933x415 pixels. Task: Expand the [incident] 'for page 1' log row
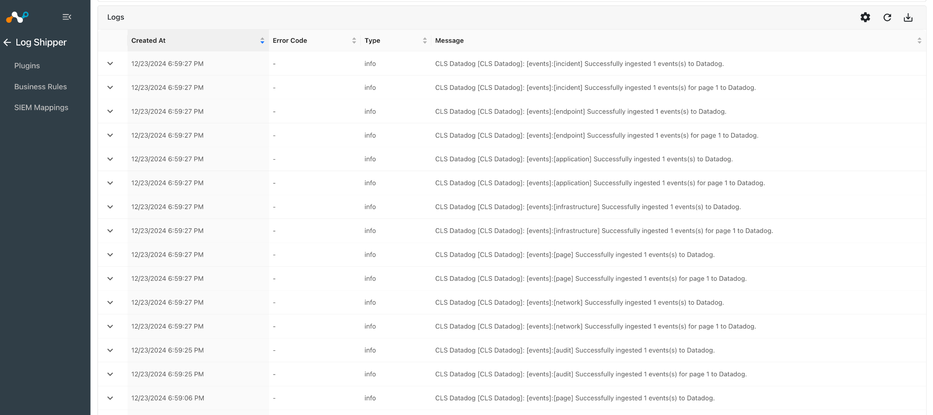click(110, 87)
